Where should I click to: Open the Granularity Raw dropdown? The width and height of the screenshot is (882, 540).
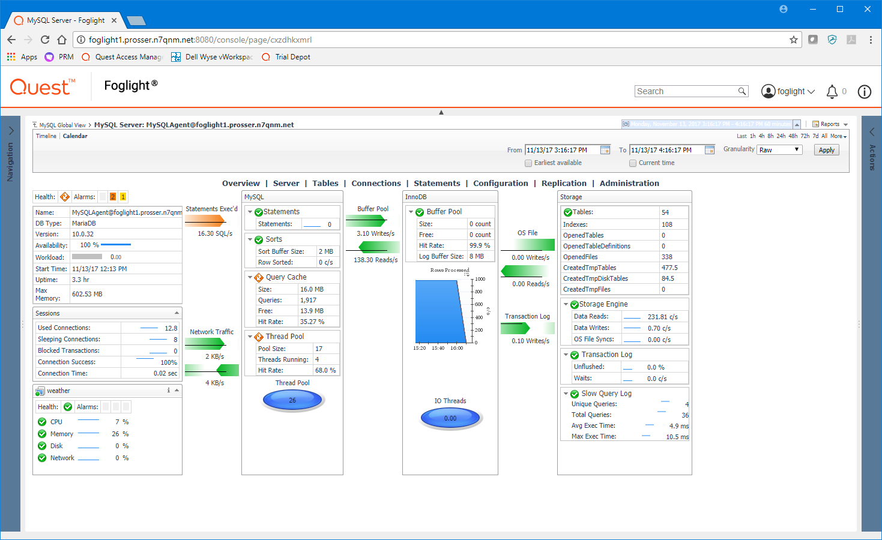[779, 150]
